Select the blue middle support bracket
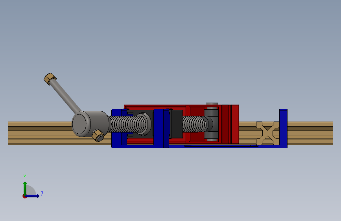The image size is (341, 221). [161, 128]
